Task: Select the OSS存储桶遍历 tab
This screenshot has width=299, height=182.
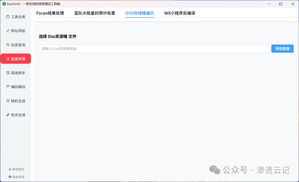Action: coord(140,13)
